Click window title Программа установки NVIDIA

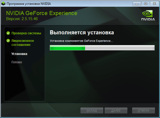point(29,4)
